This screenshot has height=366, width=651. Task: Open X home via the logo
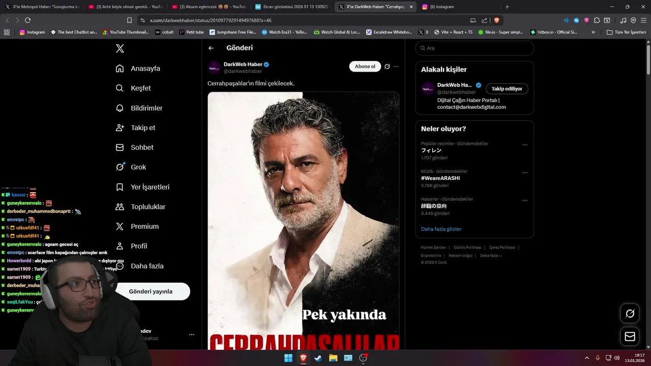120,48
